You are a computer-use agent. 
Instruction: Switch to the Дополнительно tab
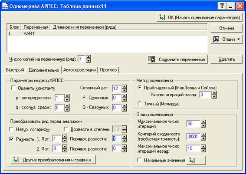tap(44, 70)
